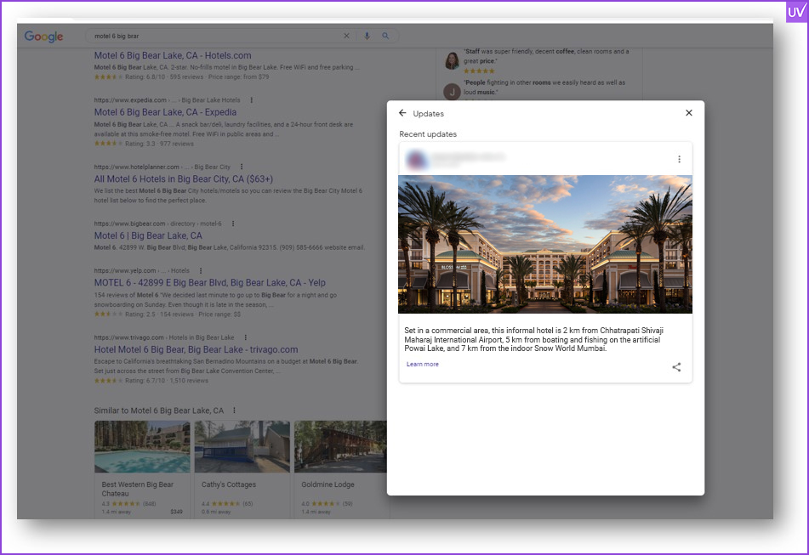
Task: Go back from Updates panel
Action: (402, 113)
